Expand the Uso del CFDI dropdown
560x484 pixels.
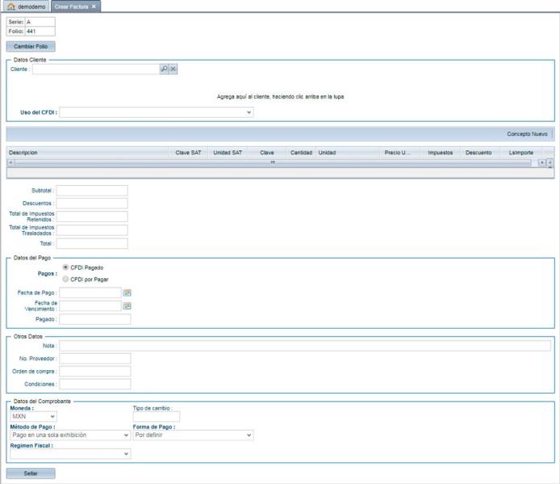[156, 112]
